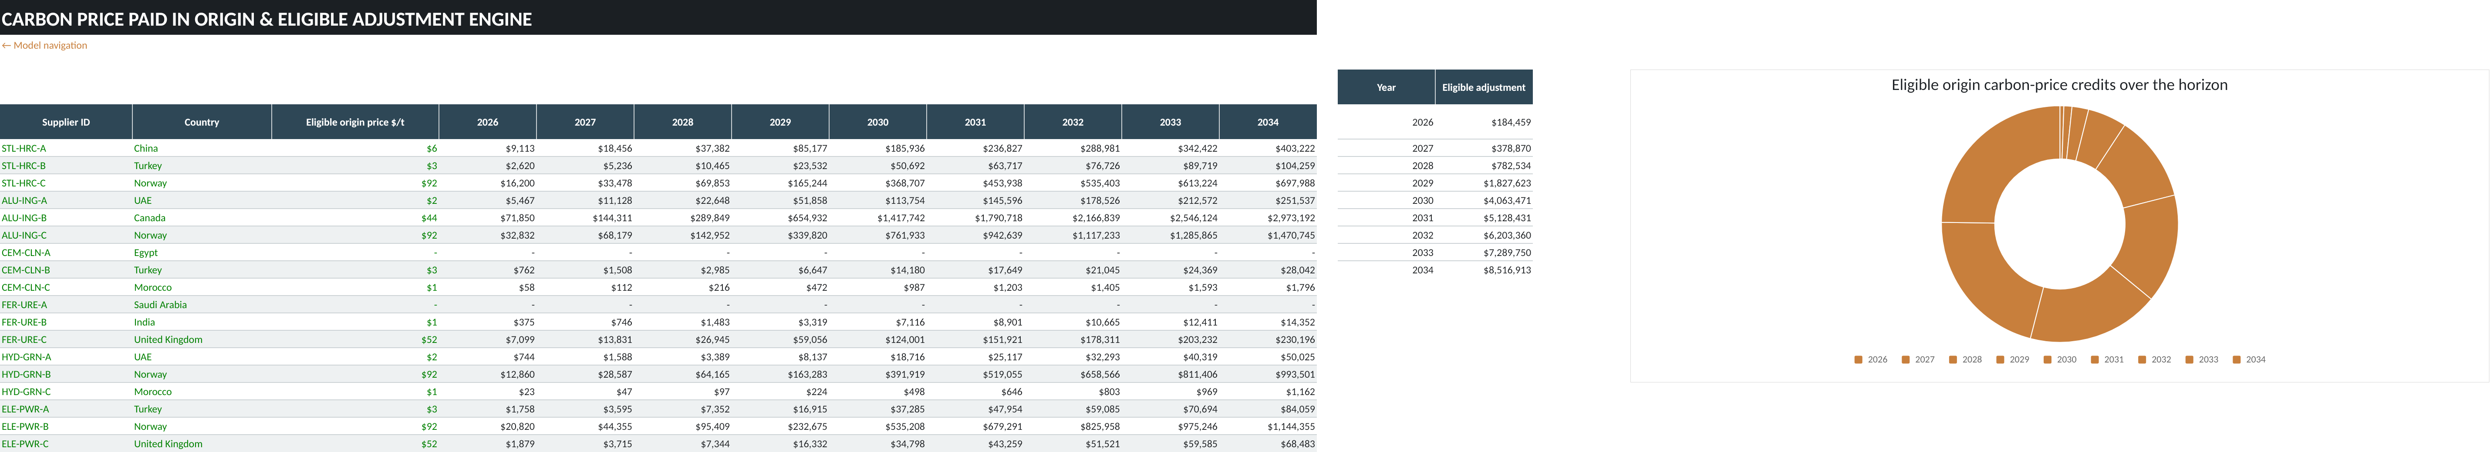Viewport: 2490px width, 452px height.
Task: Select the 2030 column header in supplier table
Action: [x=878, y=123]
